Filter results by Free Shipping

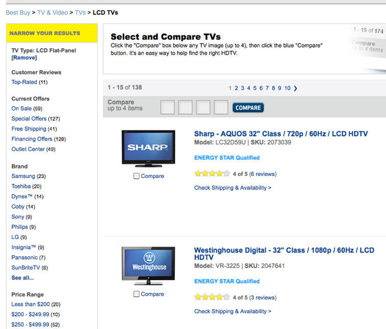pos(29,129)
